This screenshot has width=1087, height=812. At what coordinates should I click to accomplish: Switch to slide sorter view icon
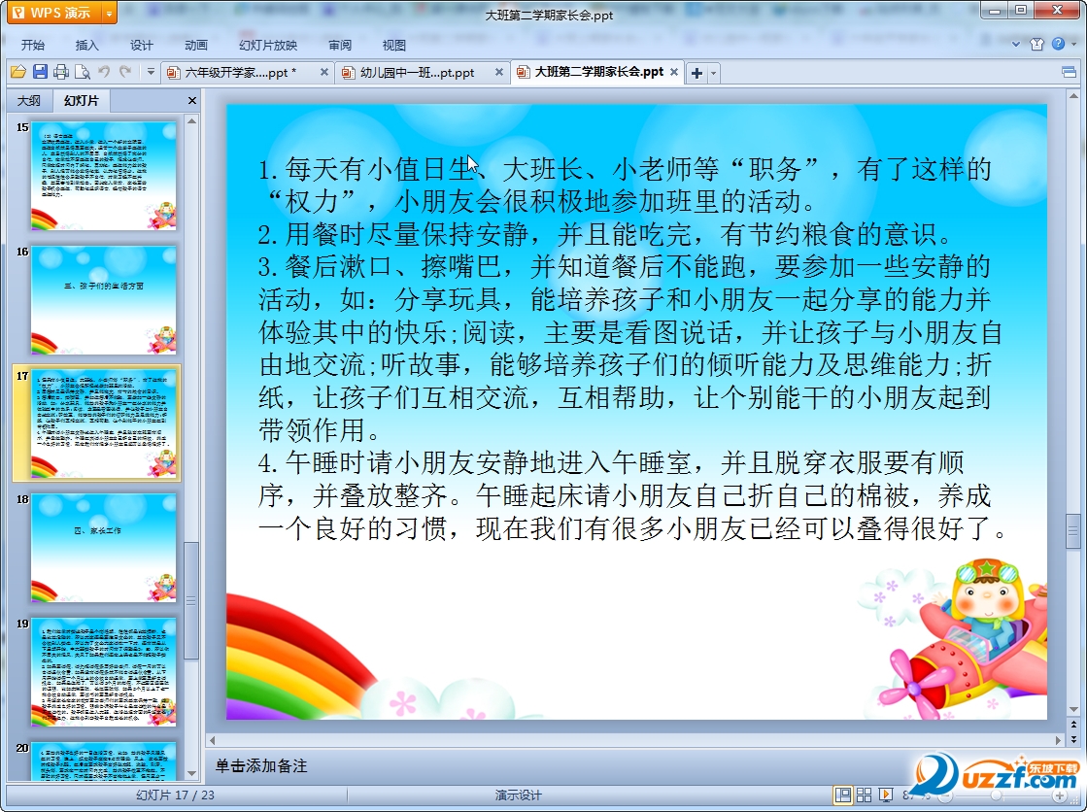[x=865, y=795]
